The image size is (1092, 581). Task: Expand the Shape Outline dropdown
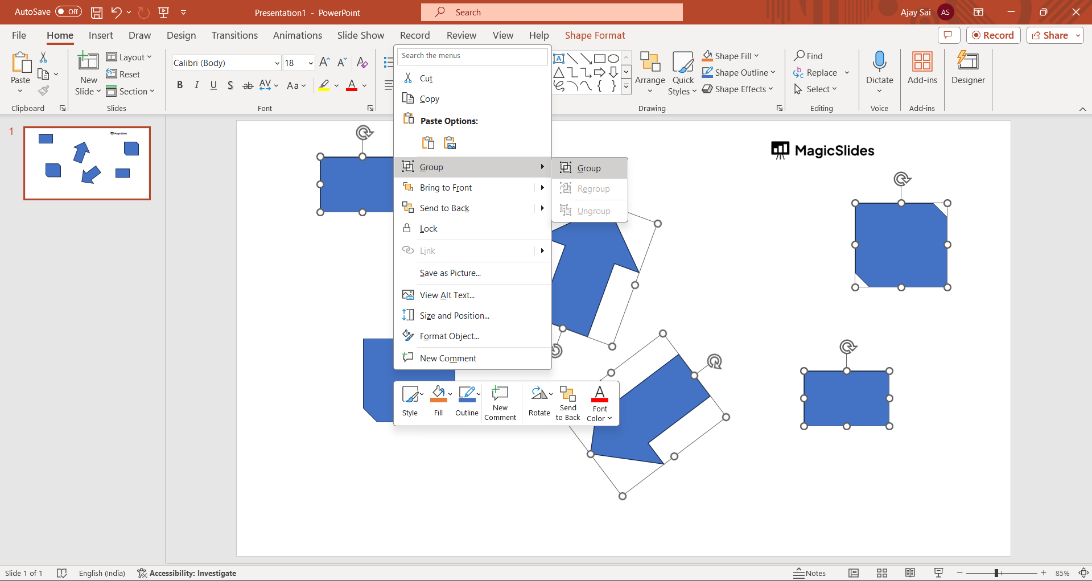tap(773, 73)
